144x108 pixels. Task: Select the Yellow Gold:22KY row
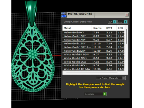click(x=93, y=51)
